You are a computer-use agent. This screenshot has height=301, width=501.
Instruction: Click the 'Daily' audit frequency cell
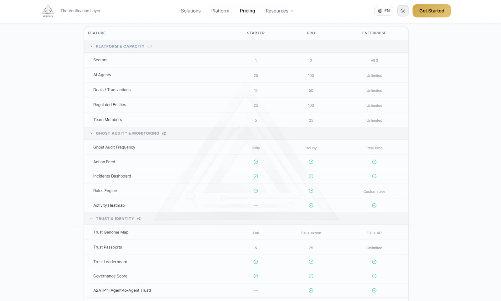256,148
